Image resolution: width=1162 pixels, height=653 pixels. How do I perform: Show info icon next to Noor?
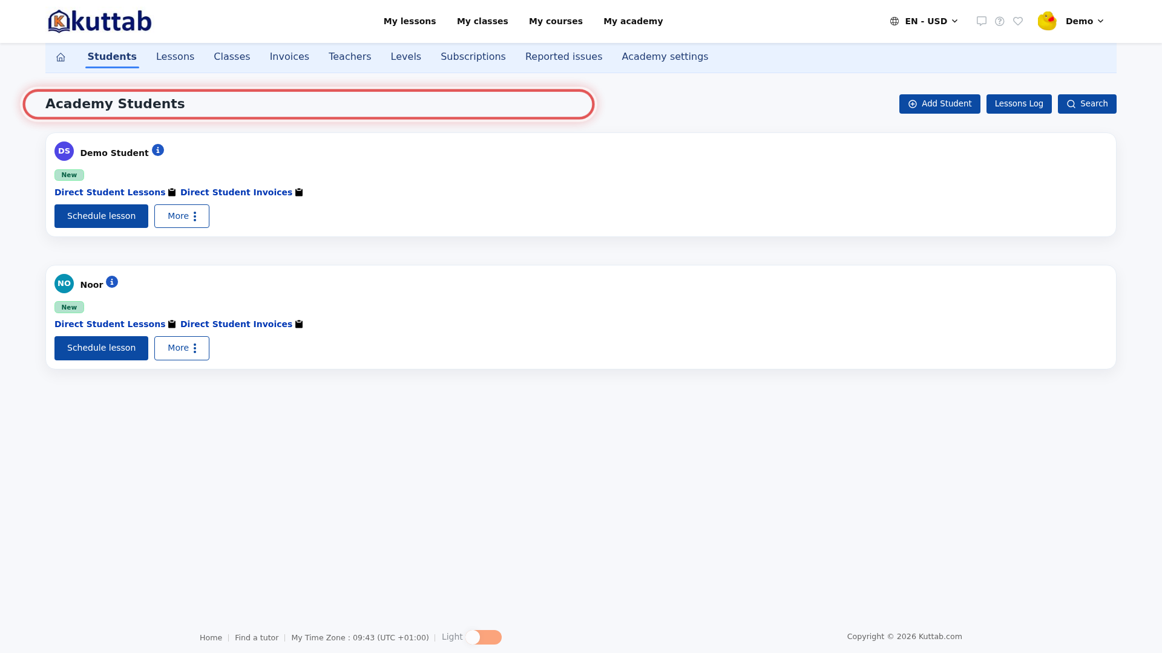pyautogui.click(x=112, y=282)
